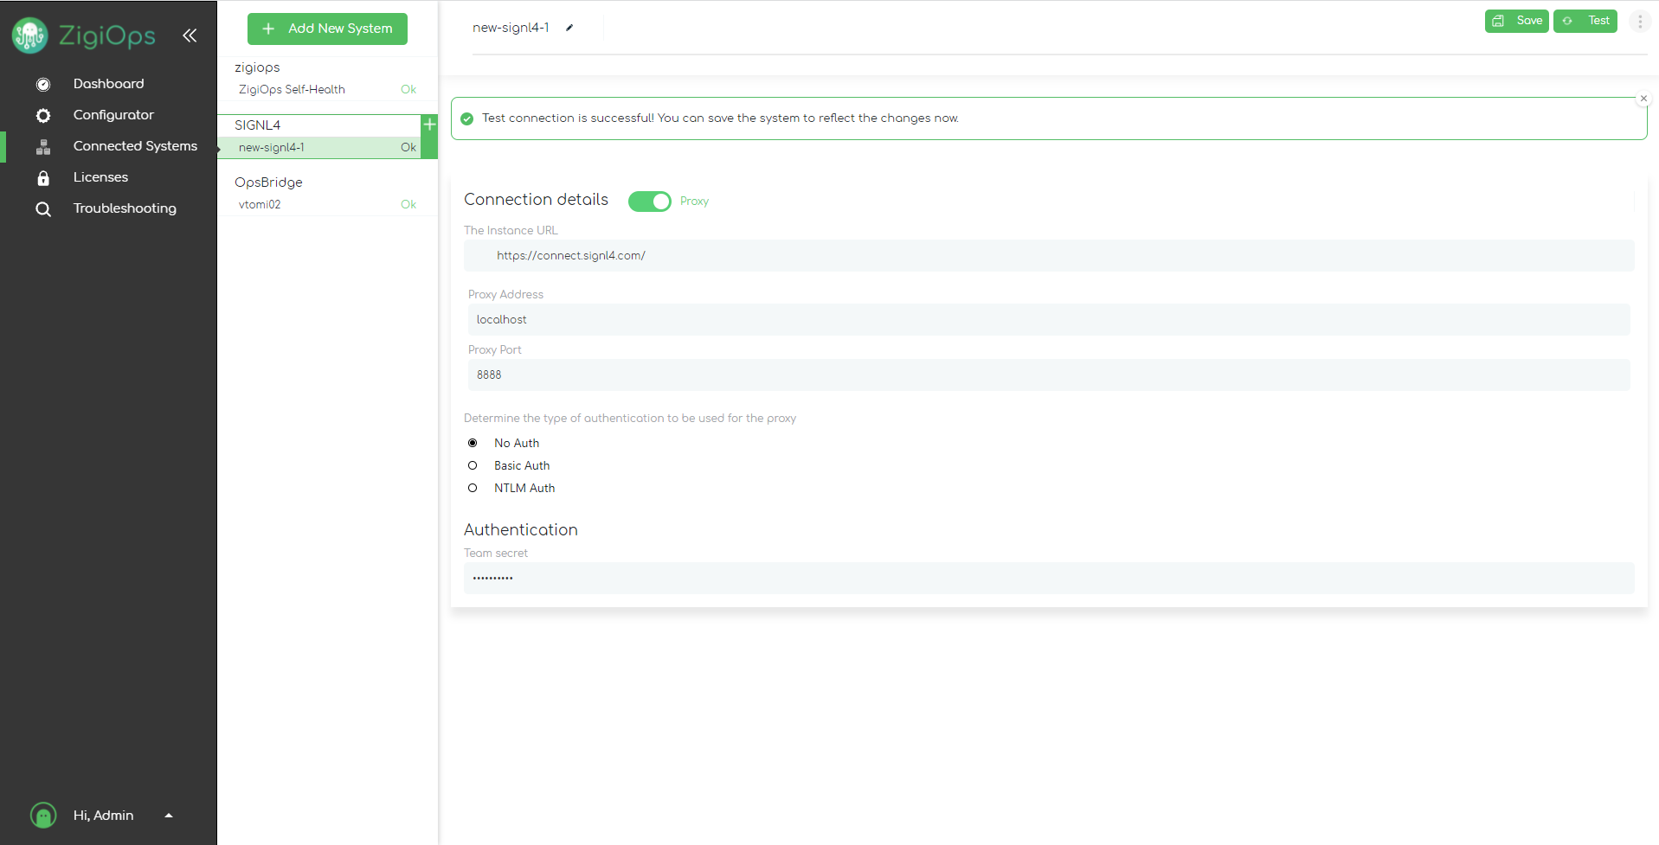Click the Connection details heading
This screenshot has height=845, width=1659.
(536, 200)
